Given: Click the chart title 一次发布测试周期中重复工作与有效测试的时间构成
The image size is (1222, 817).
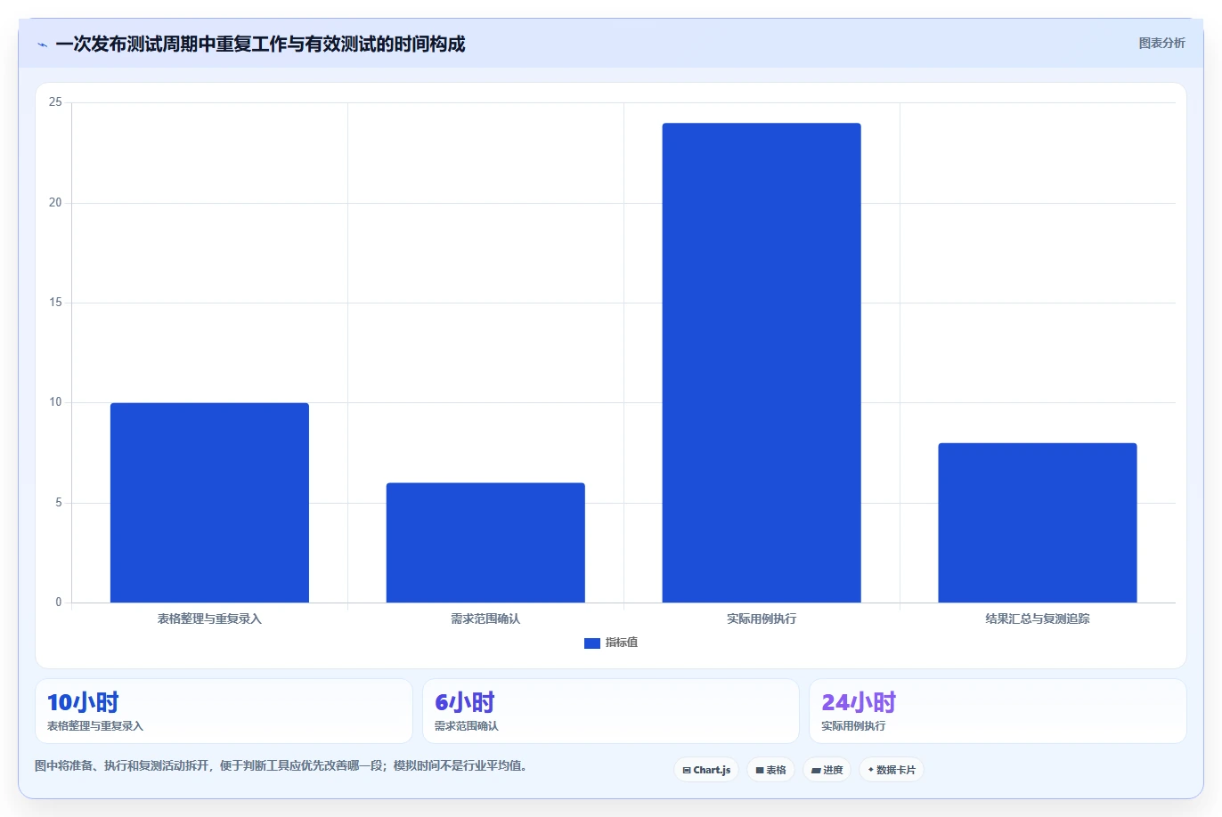Looking at the screenshot, I should coord(260,44).
